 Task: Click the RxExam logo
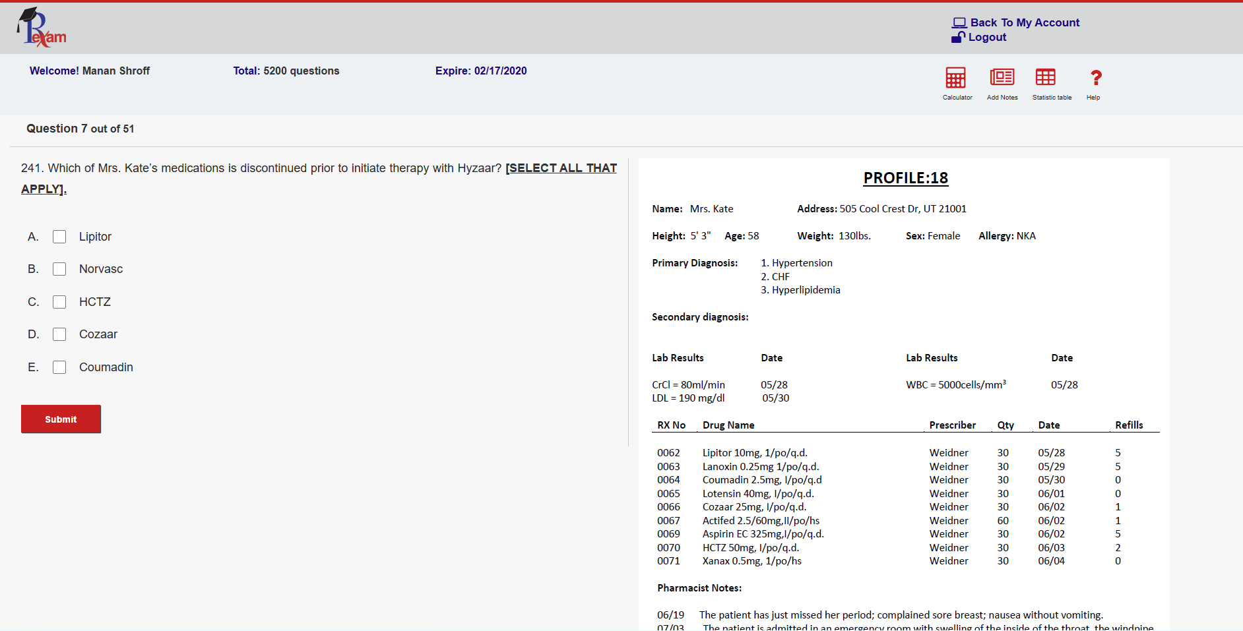tap(42, 28)
